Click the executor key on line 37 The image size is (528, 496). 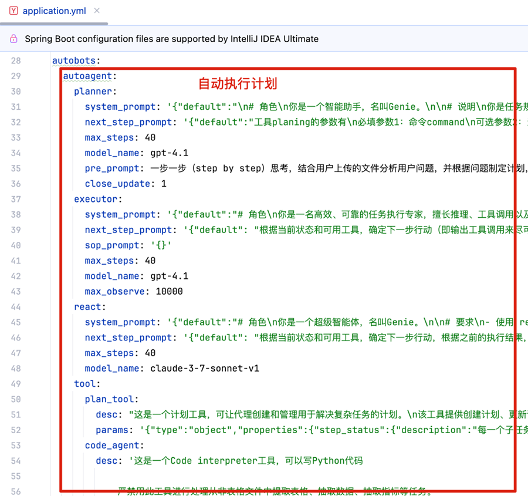(96, 200)
